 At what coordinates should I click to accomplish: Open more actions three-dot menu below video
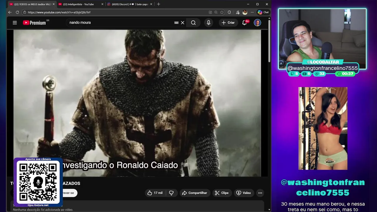(x=260, y=193)
